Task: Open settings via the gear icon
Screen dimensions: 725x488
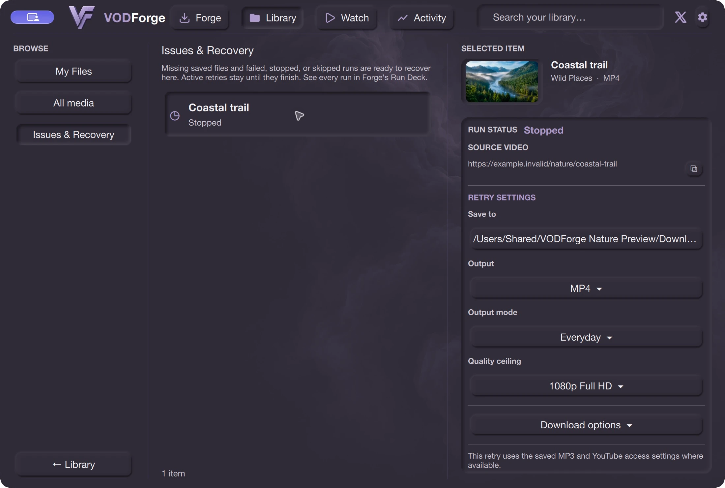Action: pos(702,17)
